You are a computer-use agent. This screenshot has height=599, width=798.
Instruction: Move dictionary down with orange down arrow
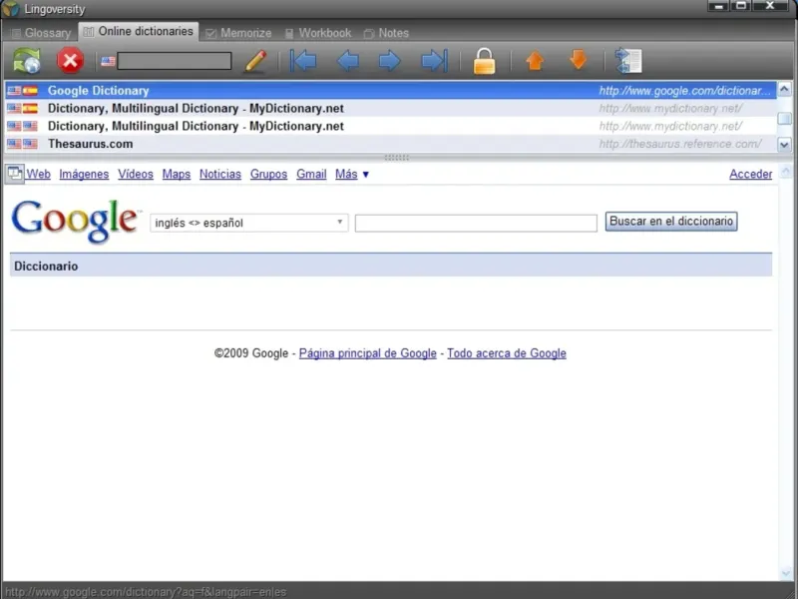(x=579, y=60)
